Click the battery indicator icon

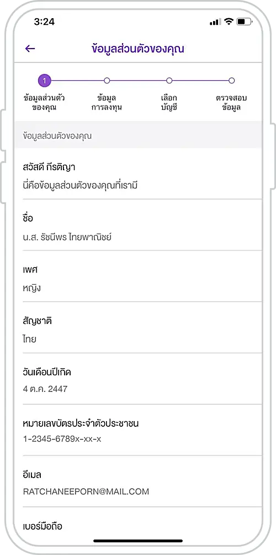[x=244, y=22]
